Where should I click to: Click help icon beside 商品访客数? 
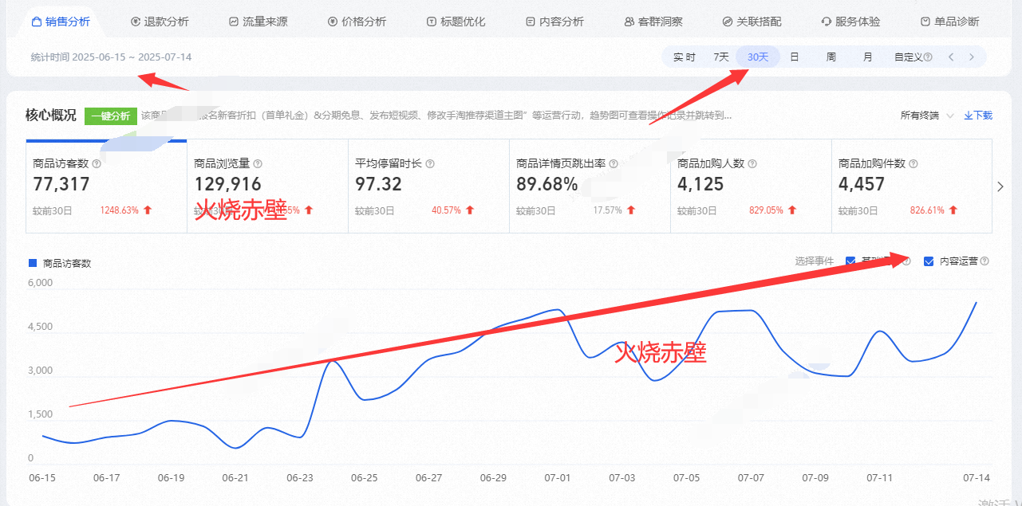[97, 164]
